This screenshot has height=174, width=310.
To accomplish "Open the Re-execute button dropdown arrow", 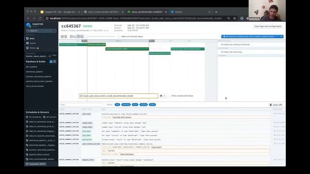I will click(281, 37).
